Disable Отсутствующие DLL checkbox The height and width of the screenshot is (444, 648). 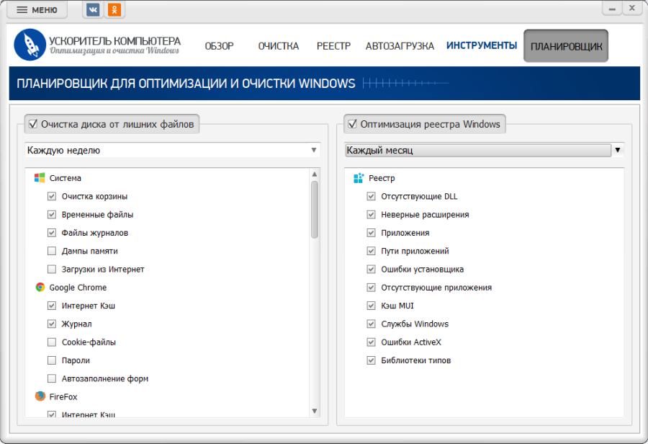coord(372,196)
